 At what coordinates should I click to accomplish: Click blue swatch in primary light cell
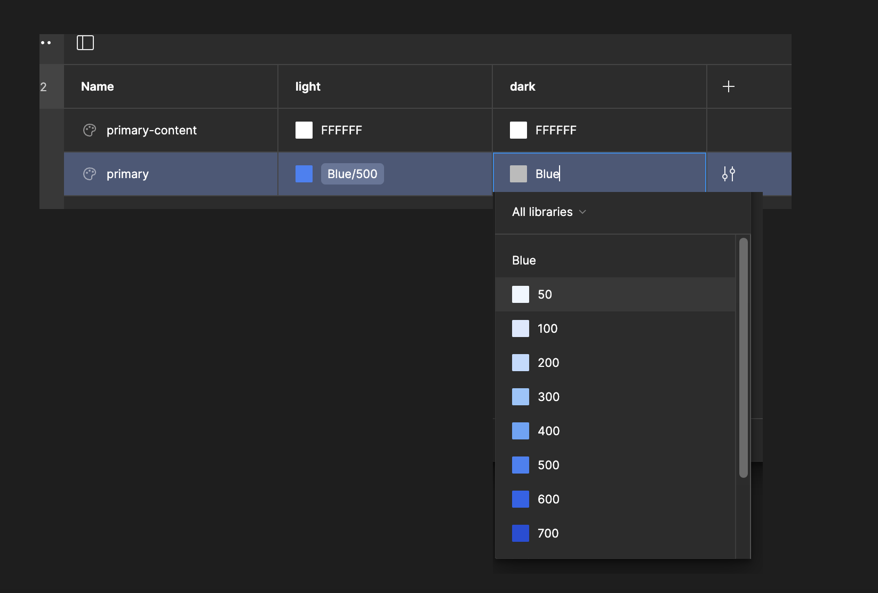click(x=304, y=174)
